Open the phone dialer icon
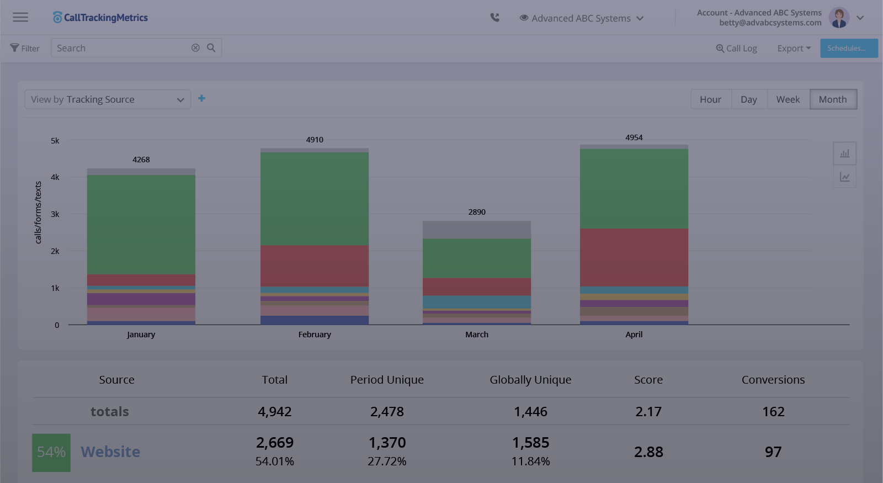Screen dimensions: 883x483 (495, 18)
